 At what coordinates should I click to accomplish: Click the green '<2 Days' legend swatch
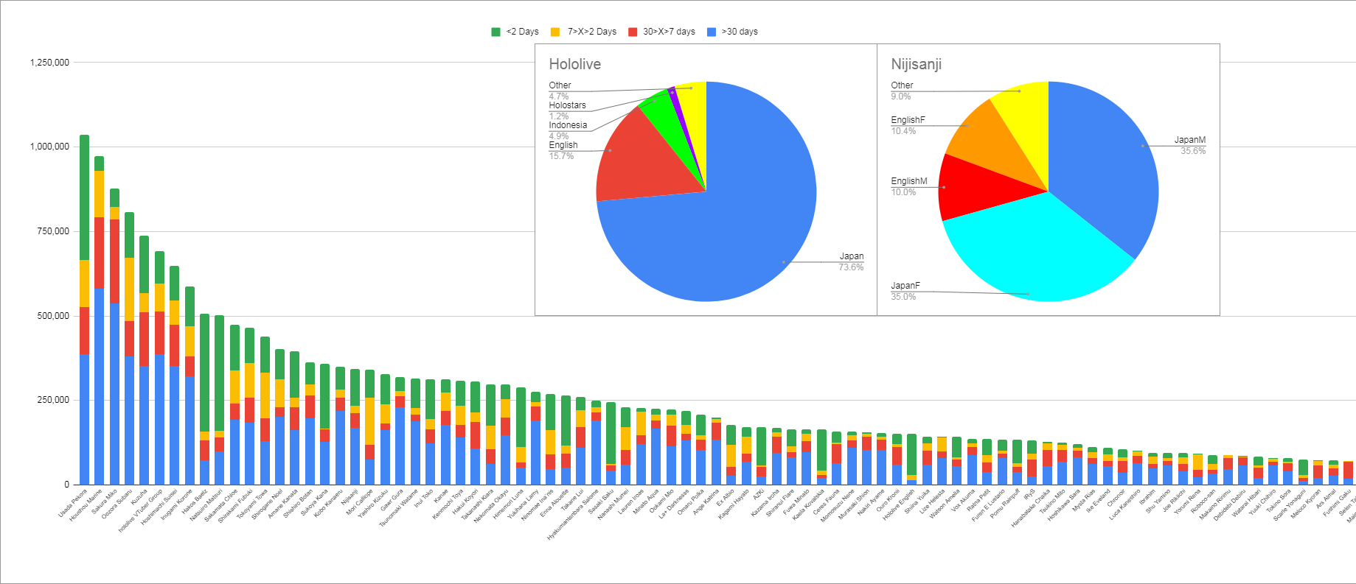496,32
